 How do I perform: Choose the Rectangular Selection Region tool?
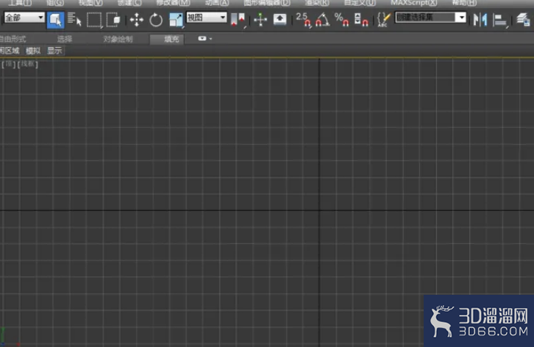click(x=94, y=20)
